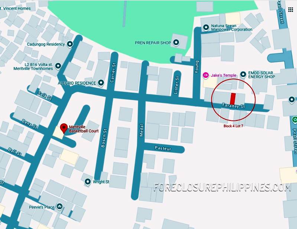
Task: Click the Meritville Basketball Court red pin
Action: [x=64, y=129]
